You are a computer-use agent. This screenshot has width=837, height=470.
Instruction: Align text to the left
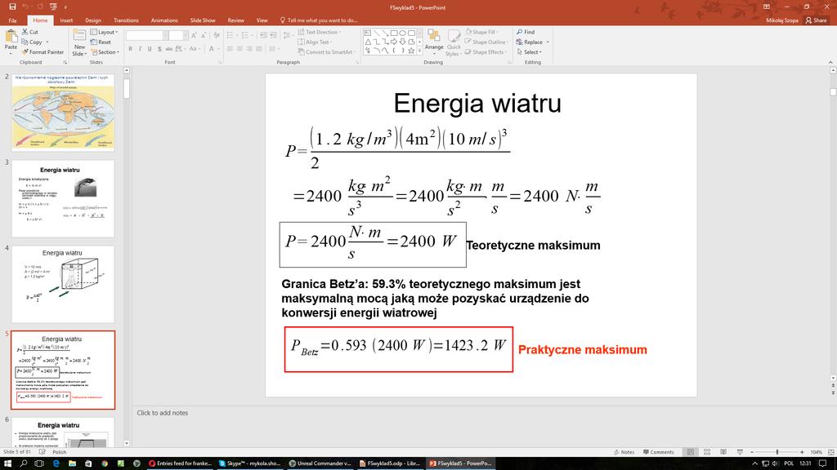[230, 49]
